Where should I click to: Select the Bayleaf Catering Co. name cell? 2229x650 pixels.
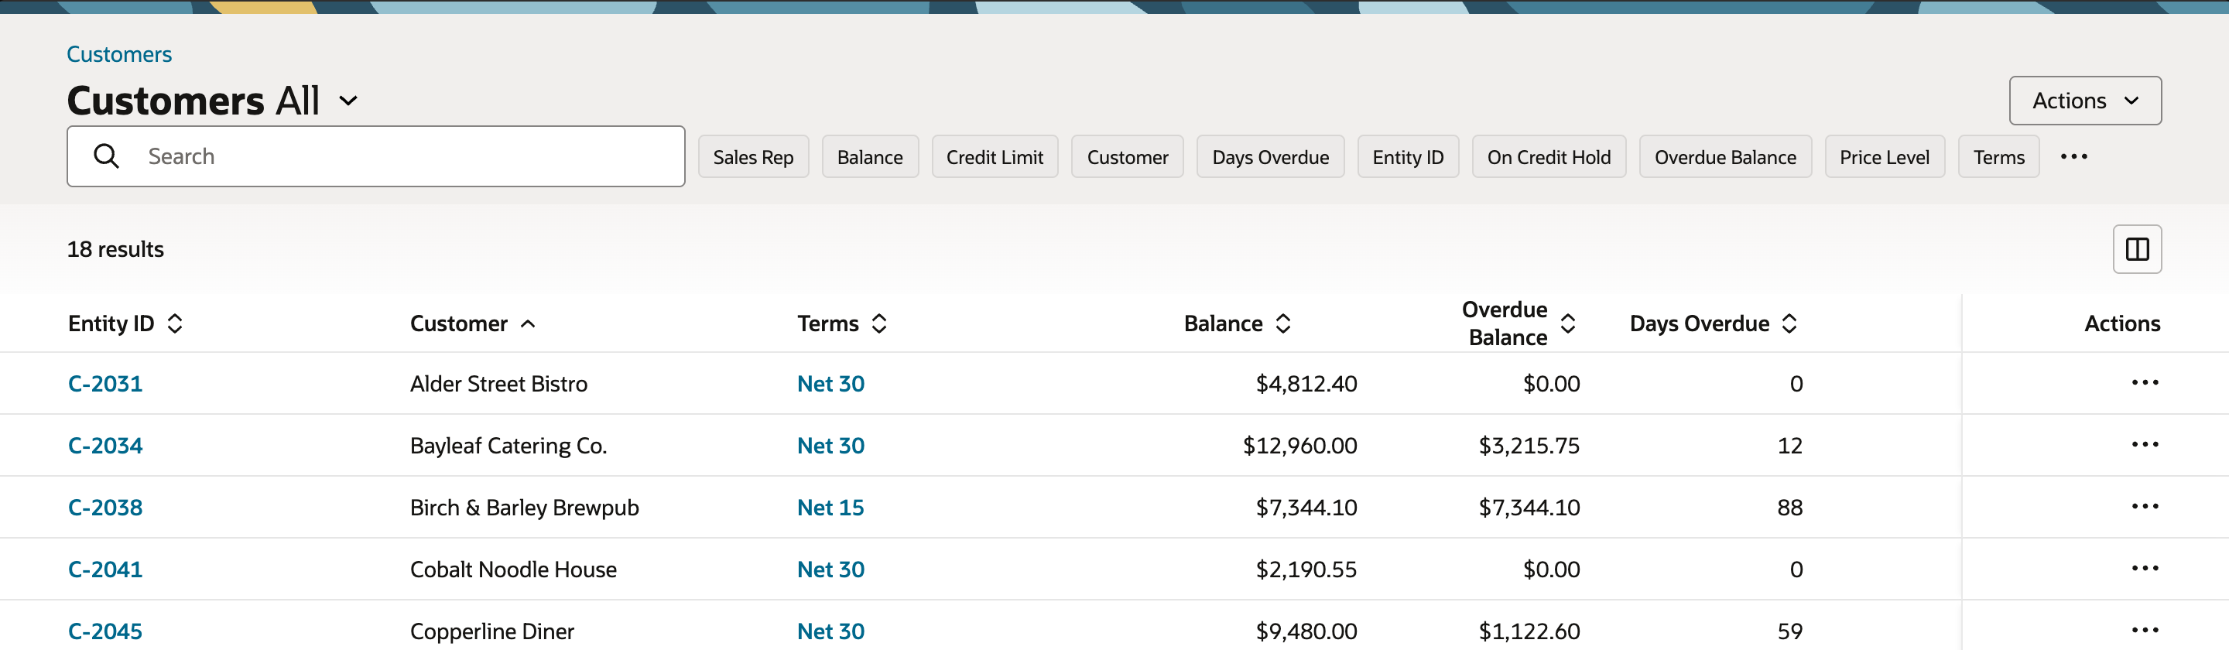coord(508,446)
